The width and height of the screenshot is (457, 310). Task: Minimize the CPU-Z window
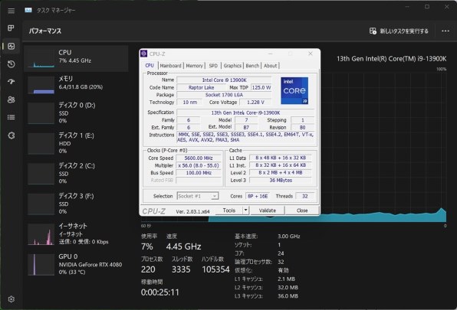[270, 54]
